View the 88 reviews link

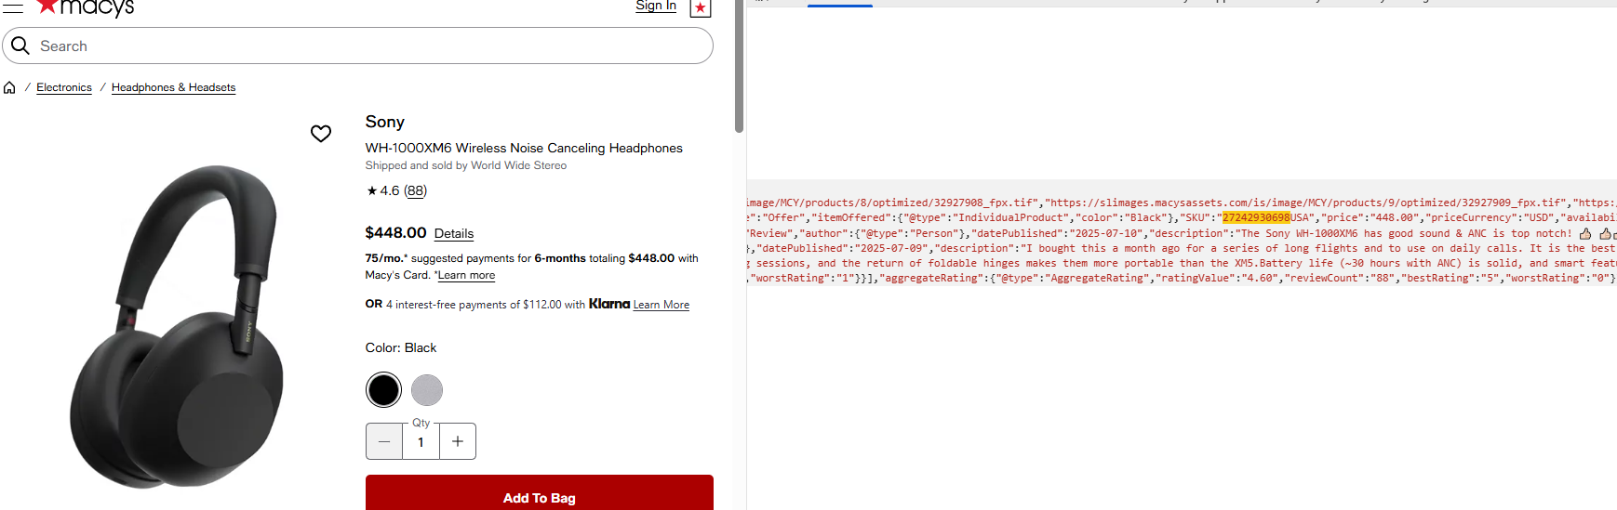(415, 190)
